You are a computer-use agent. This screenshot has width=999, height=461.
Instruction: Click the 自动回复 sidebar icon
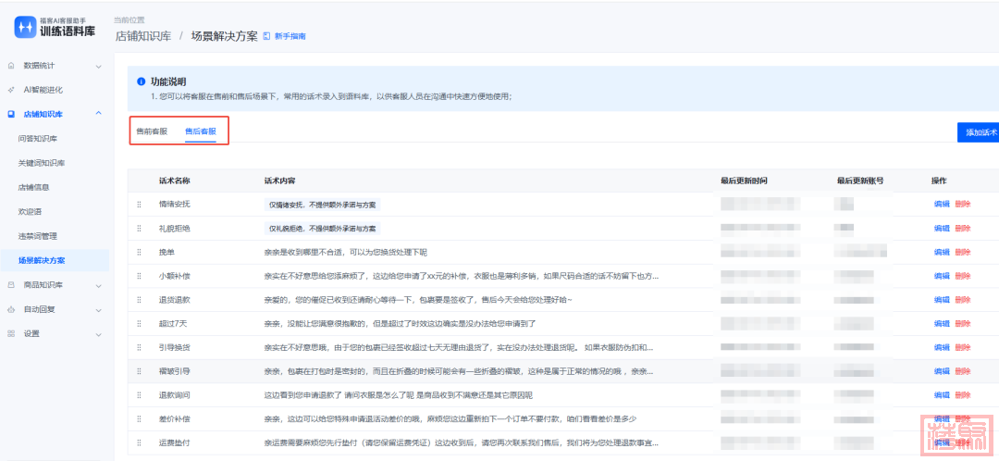coord(11,309)
